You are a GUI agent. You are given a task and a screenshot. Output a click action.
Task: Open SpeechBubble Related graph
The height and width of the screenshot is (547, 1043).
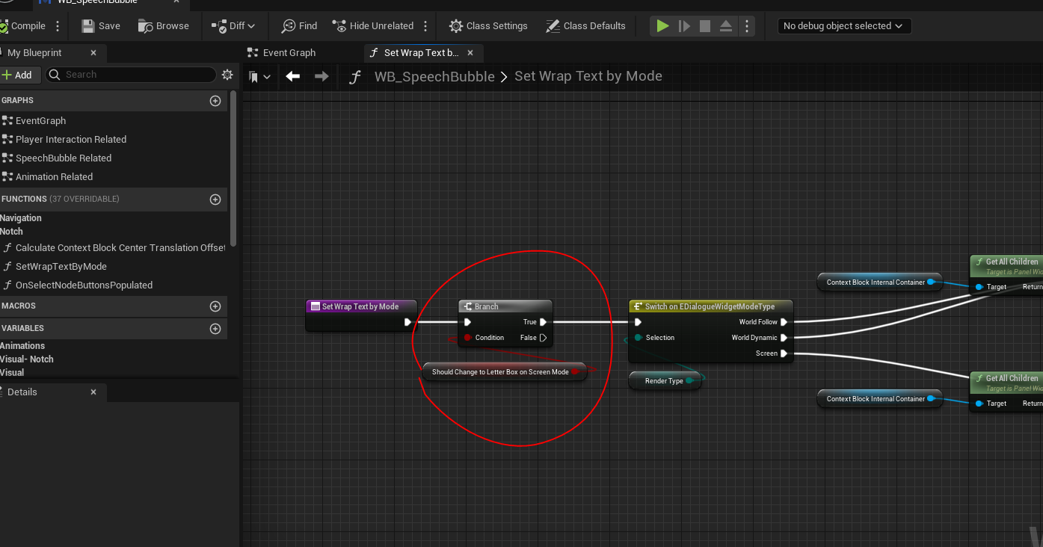coord(64,158)
